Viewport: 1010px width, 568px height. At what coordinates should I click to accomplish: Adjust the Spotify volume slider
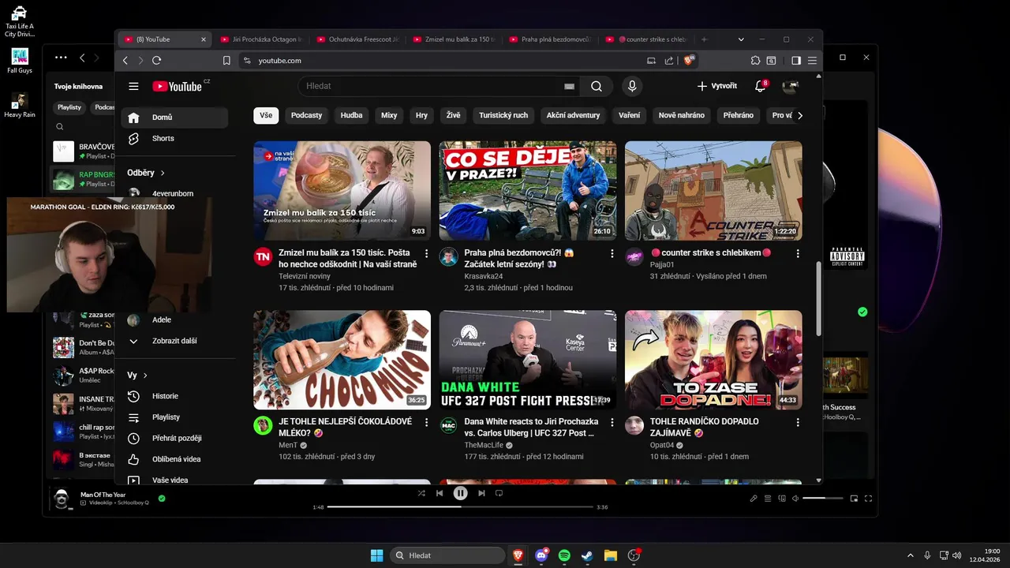coord(824,499)
